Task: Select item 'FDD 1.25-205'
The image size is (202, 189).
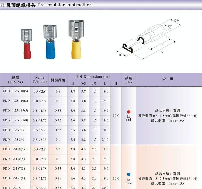Action: (13, 130)
